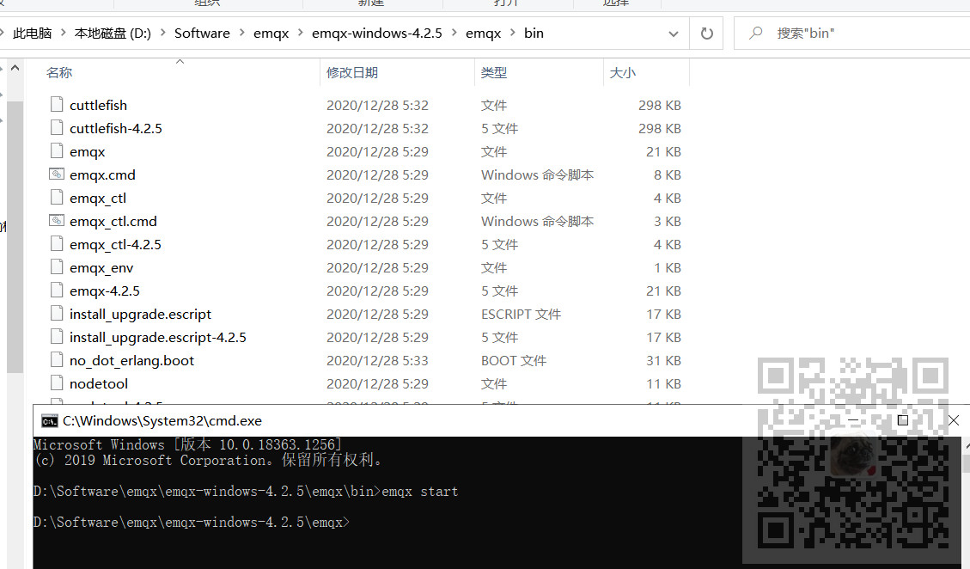Click the 31 KB size cell

(663, 360)
